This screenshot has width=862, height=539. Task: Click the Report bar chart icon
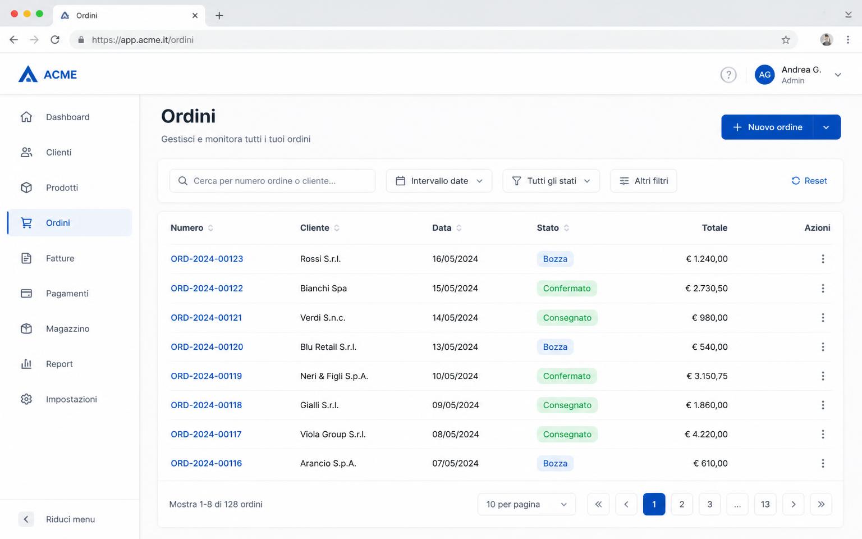point(26,364)
